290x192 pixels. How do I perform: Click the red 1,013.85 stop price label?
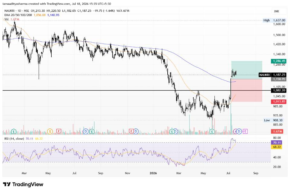[x=279, y=102]
